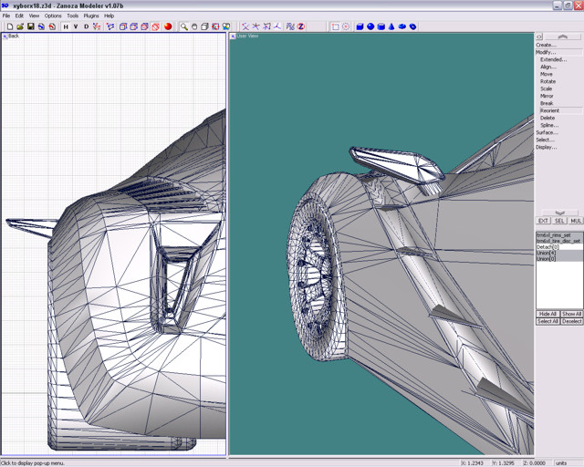Open the Options menu
Viewport: 584px width, 467px height.
(53, 16)
